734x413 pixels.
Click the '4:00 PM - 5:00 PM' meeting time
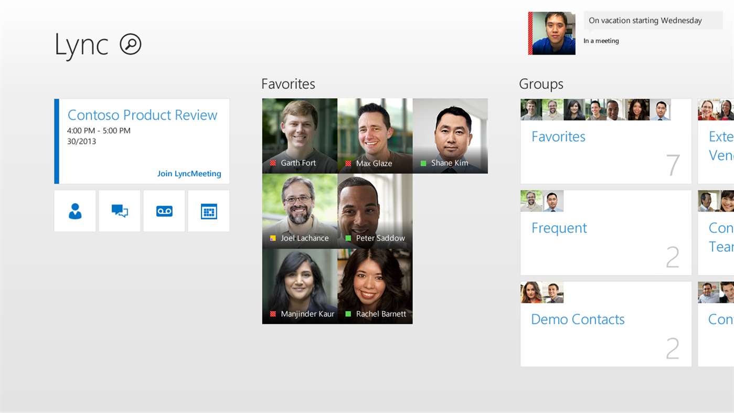click(x=99, y=131)
